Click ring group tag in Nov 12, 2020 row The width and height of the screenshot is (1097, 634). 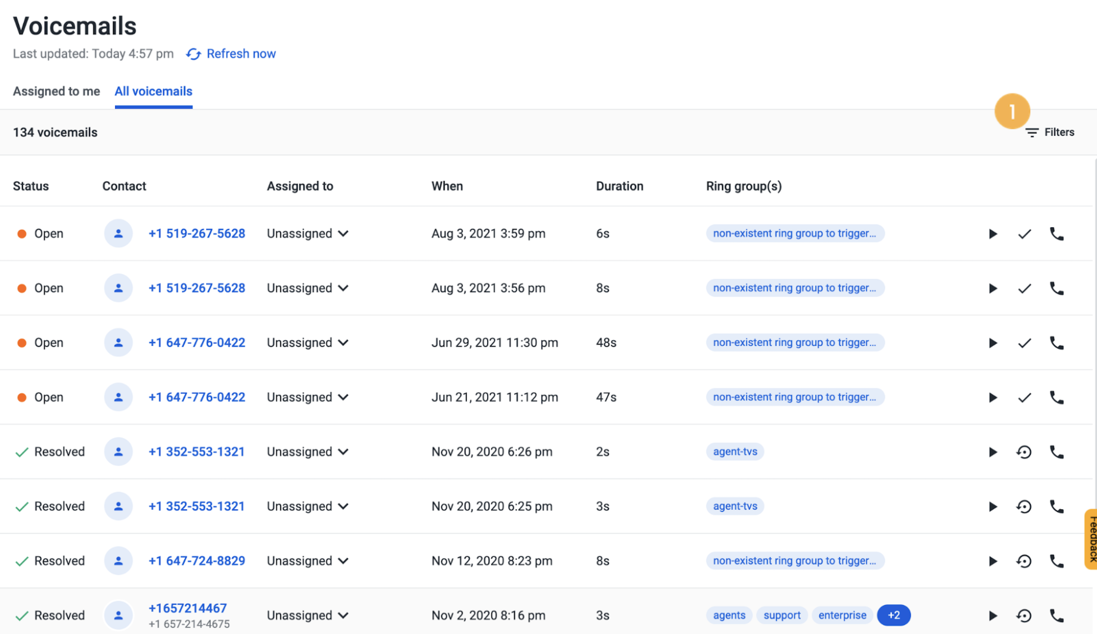(x=795, y=561)
